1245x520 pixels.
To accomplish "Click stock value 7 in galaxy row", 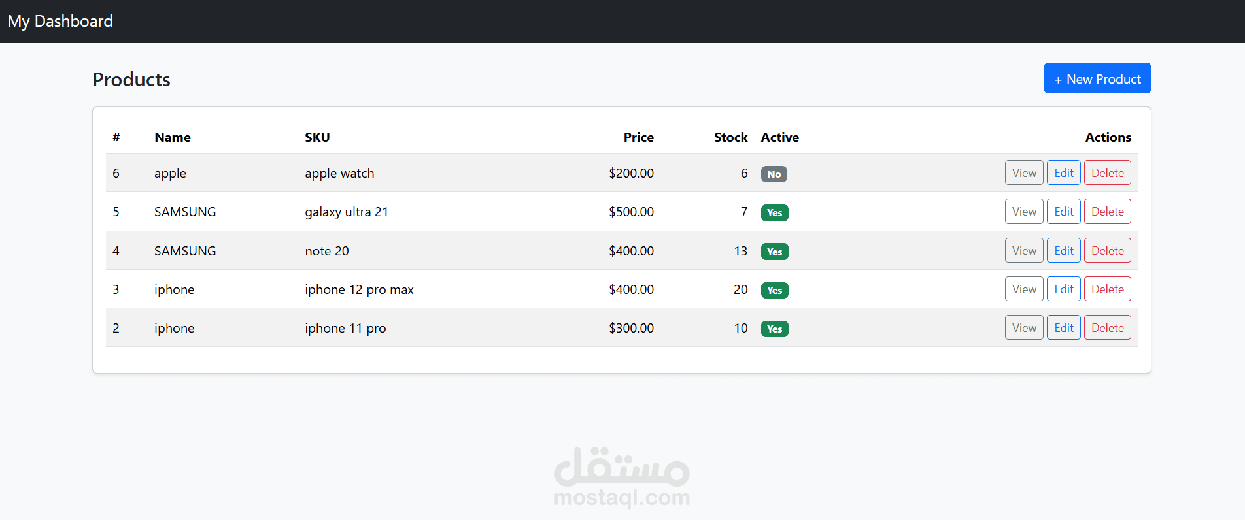I will pyautogui.click(x=744, y=212).
